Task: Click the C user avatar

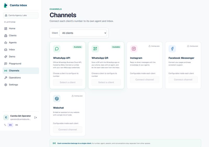Action: click(x=6, y=117)
